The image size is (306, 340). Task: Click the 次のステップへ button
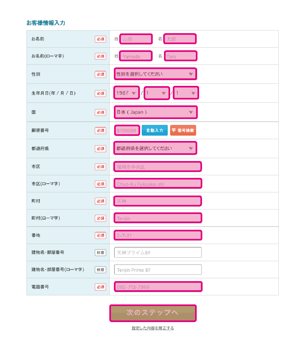coord(153,313)
